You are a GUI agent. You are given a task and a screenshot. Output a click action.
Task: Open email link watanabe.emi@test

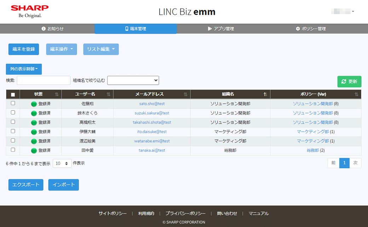tap(152, 141)
